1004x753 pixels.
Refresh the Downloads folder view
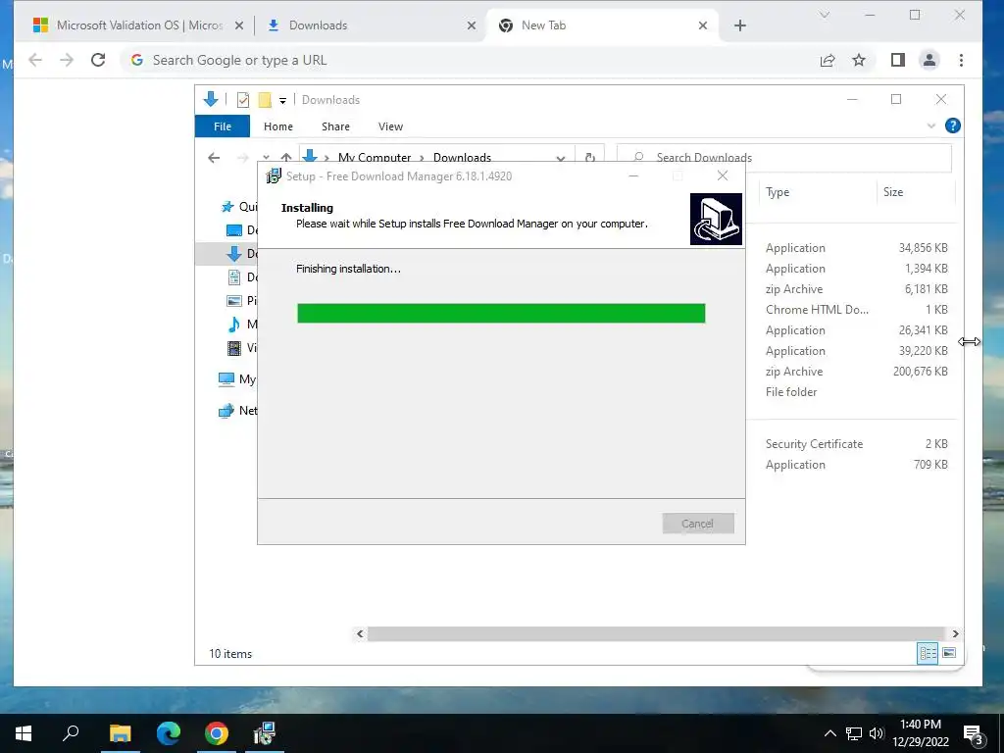click(x=590, y=158)
